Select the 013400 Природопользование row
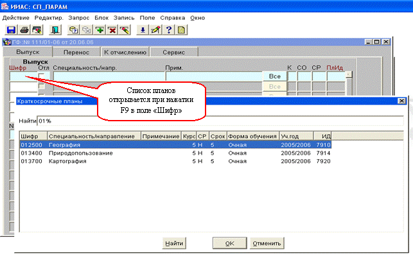The image size is (413, 256). [175, 153]
